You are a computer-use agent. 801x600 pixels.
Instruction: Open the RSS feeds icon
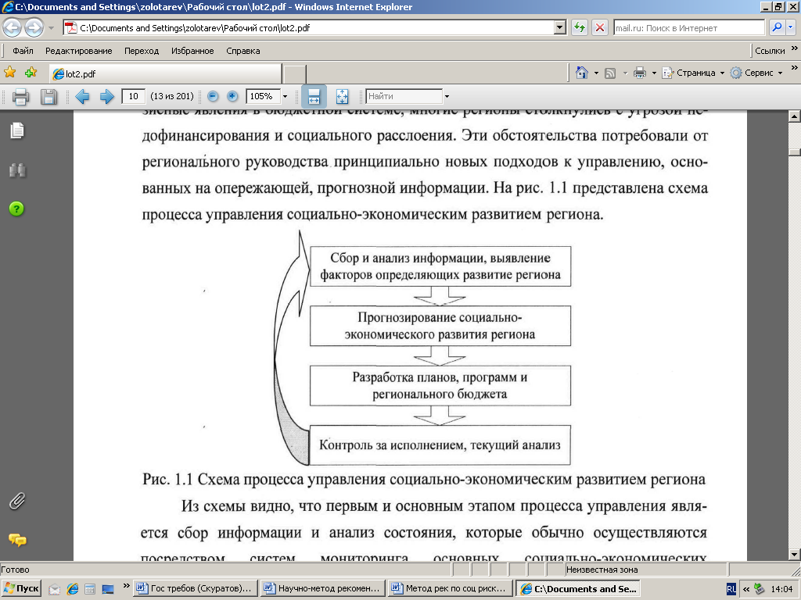610,73
